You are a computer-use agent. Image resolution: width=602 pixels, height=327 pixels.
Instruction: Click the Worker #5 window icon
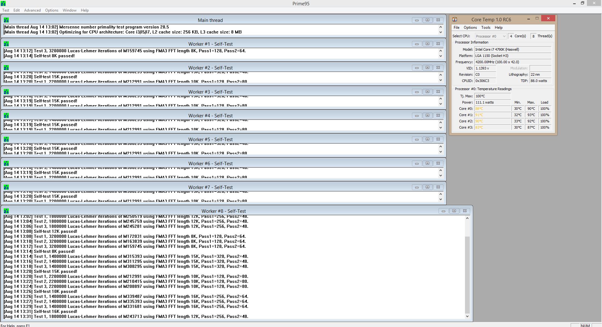point(6,139)
